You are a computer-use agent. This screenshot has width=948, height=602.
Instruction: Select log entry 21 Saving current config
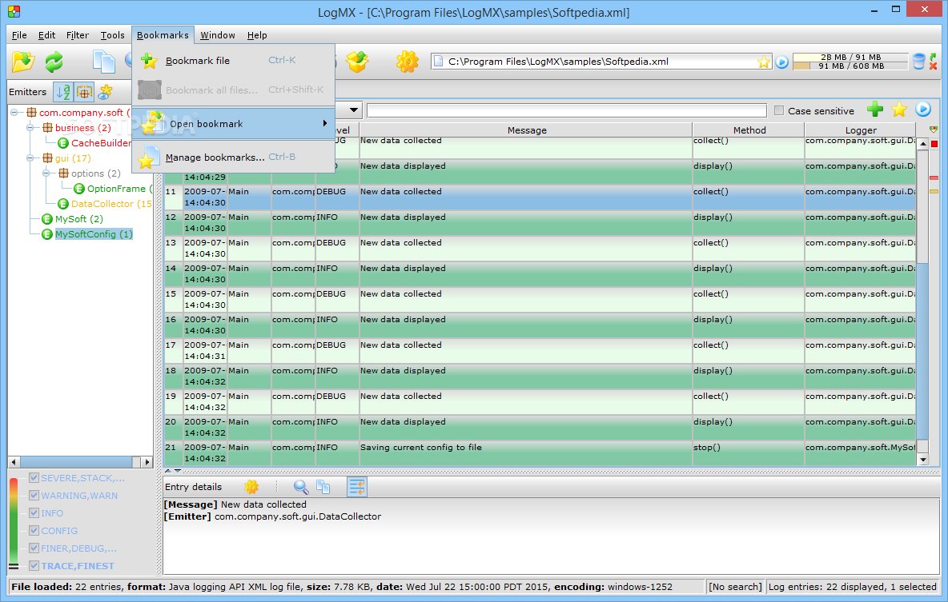click(x=540, y=452)
